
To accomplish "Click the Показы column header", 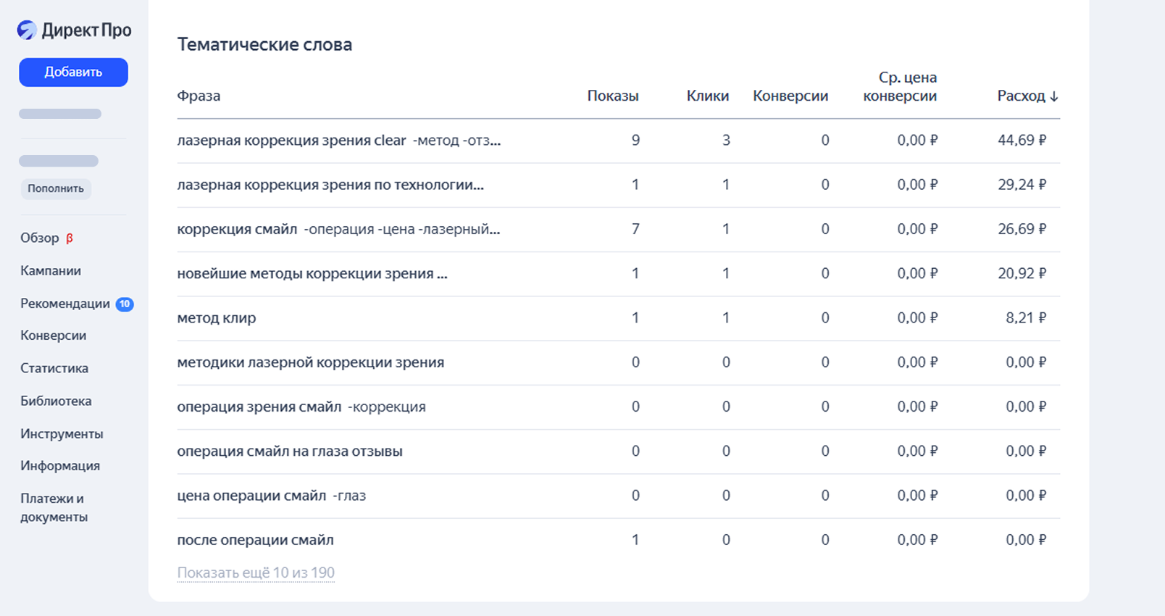I will pos(613,96).
